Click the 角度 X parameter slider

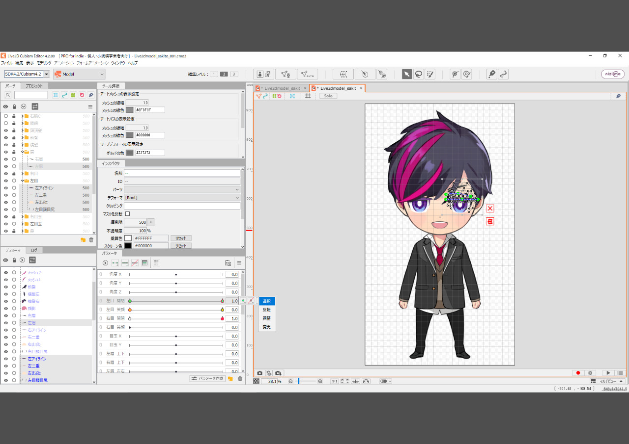pyautogui.click(x=176, y=275)
